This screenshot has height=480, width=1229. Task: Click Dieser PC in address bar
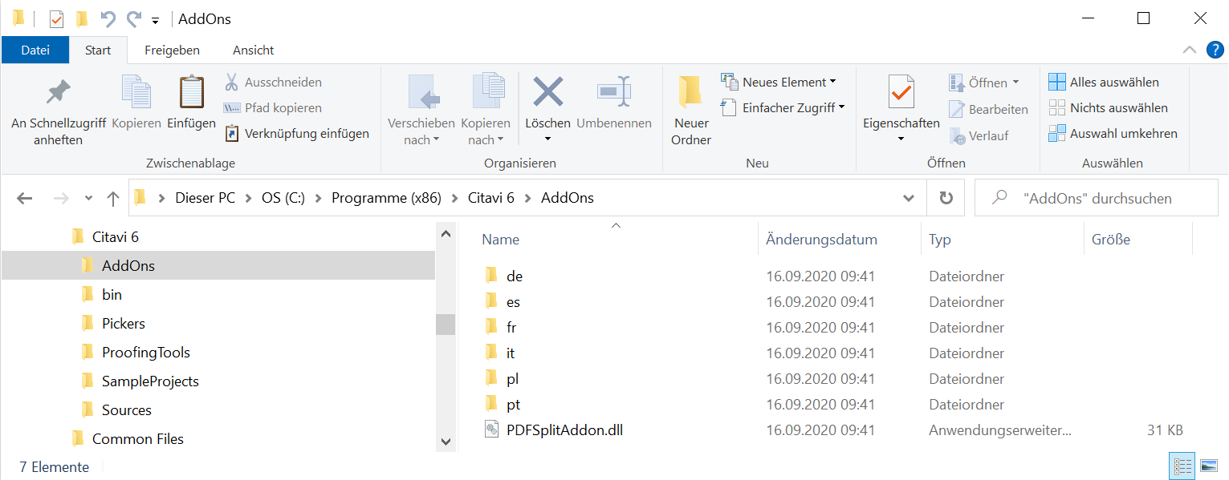pyautogui.click(x=206, y=198)
